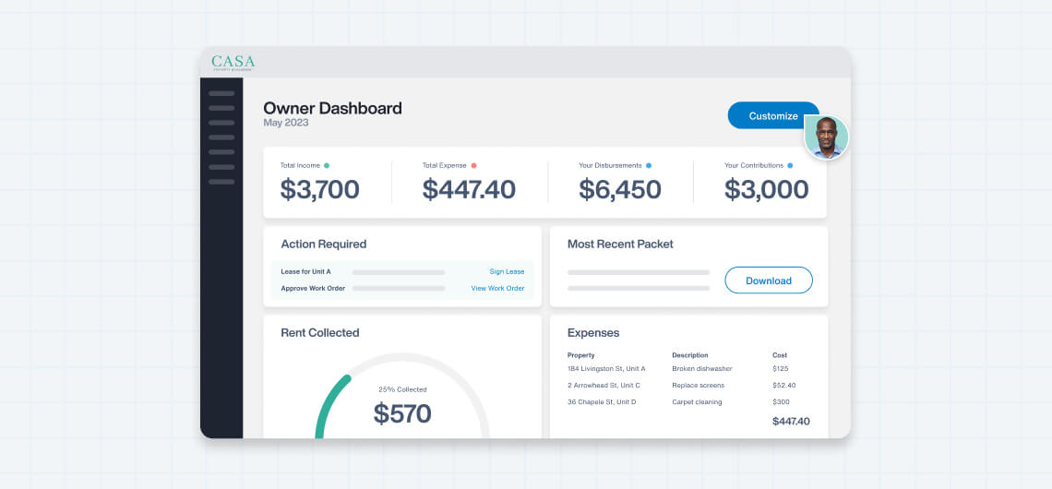
Task: Click the Download button for Most Recent Packet
Action: pos(768,280)
